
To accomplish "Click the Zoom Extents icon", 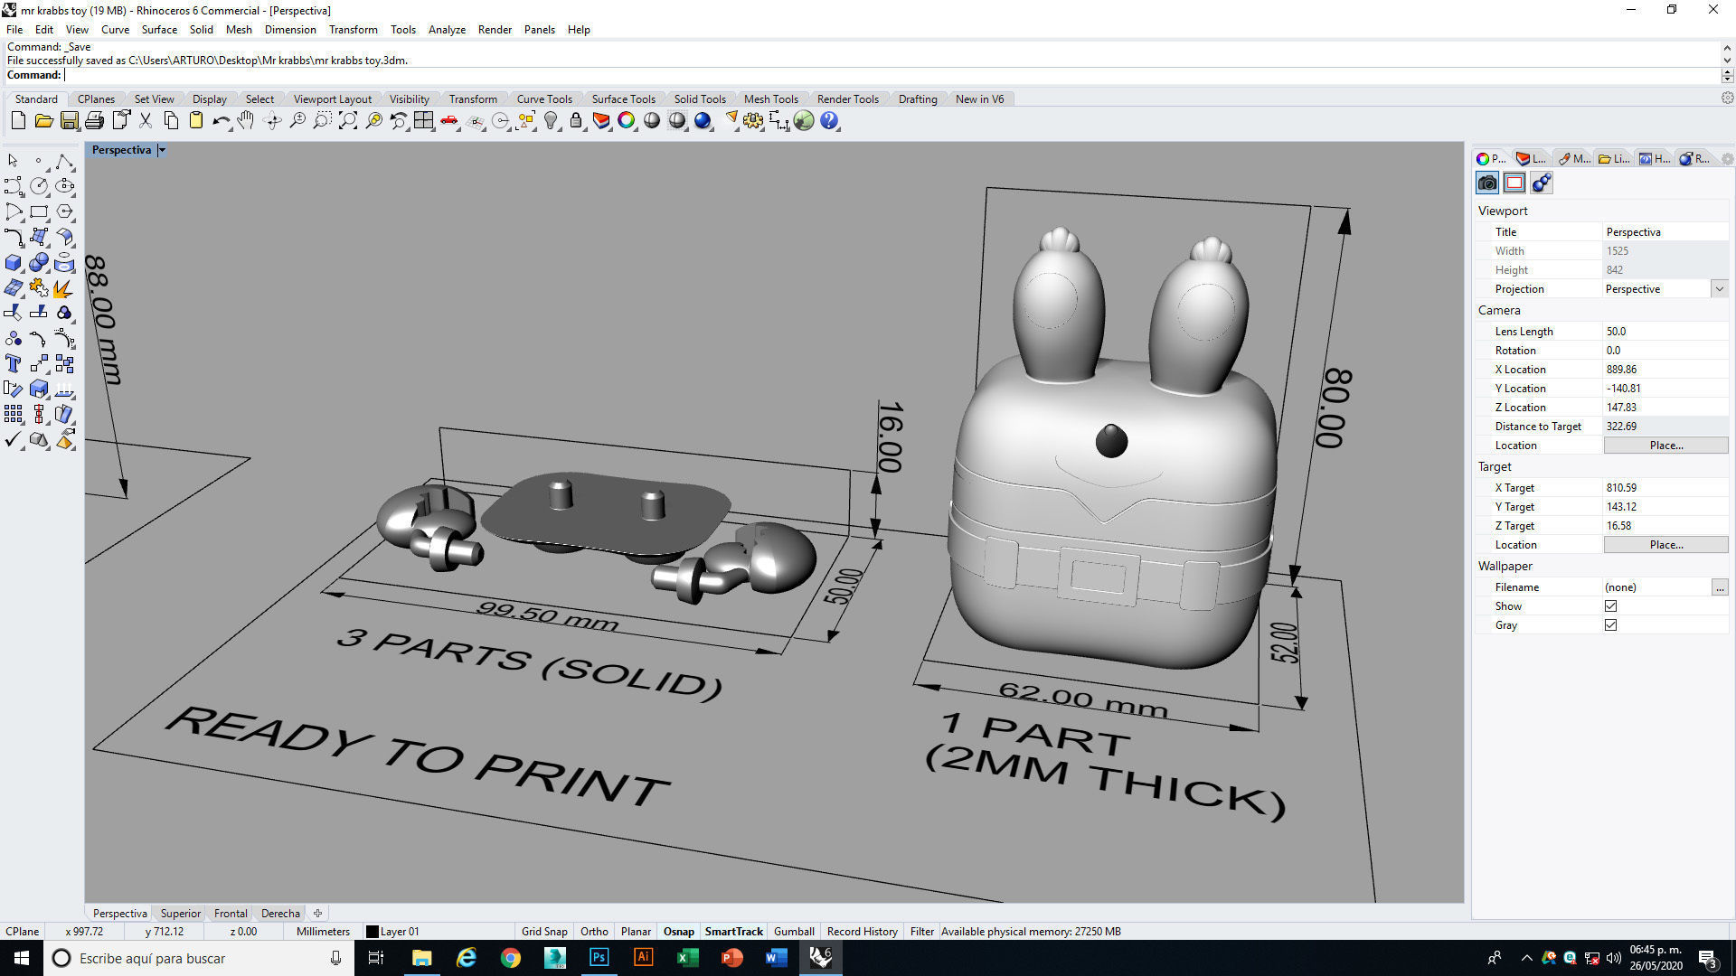I will pyautogui.click(x=348, y=120).
